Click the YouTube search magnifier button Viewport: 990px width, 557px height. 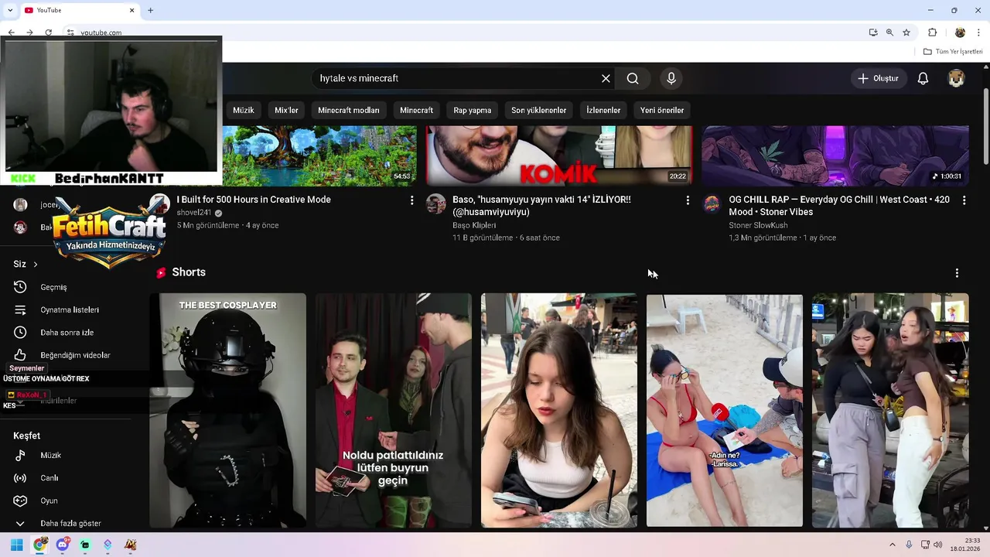pyautogui.click(x=633, y=78)
